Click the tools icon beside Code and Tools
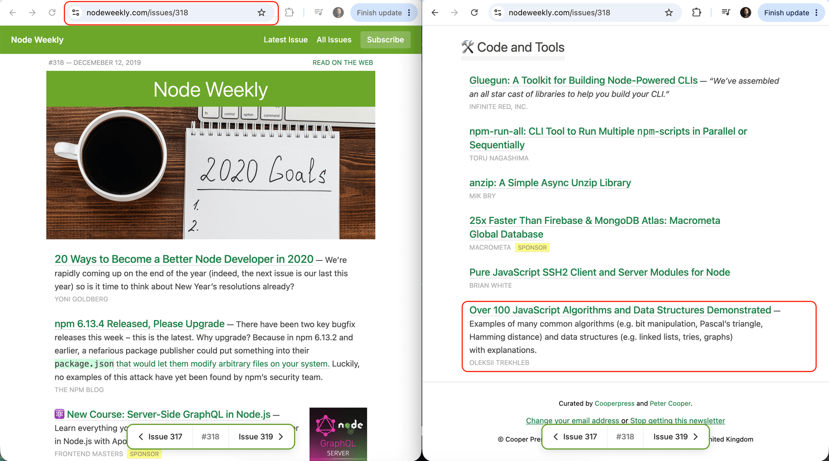This screenshot has width=829, height=461. [x=468, y=47]
